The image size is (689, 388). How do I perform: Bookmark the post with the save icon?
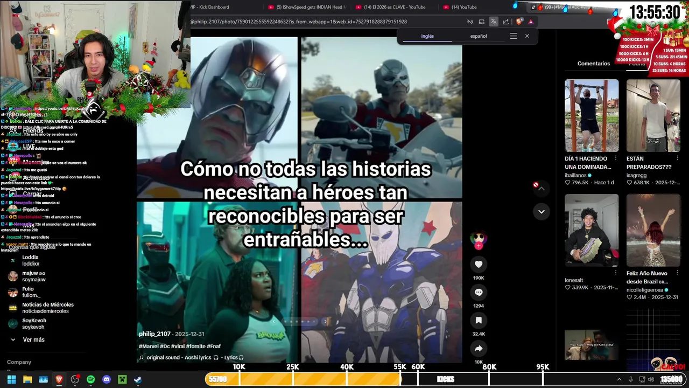coord(479,320)
